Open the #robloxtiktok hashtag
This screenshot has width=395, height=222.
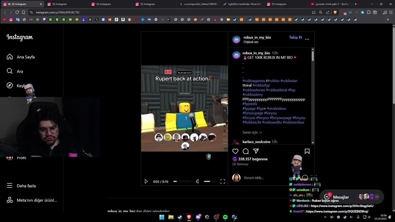coord(276,90)
